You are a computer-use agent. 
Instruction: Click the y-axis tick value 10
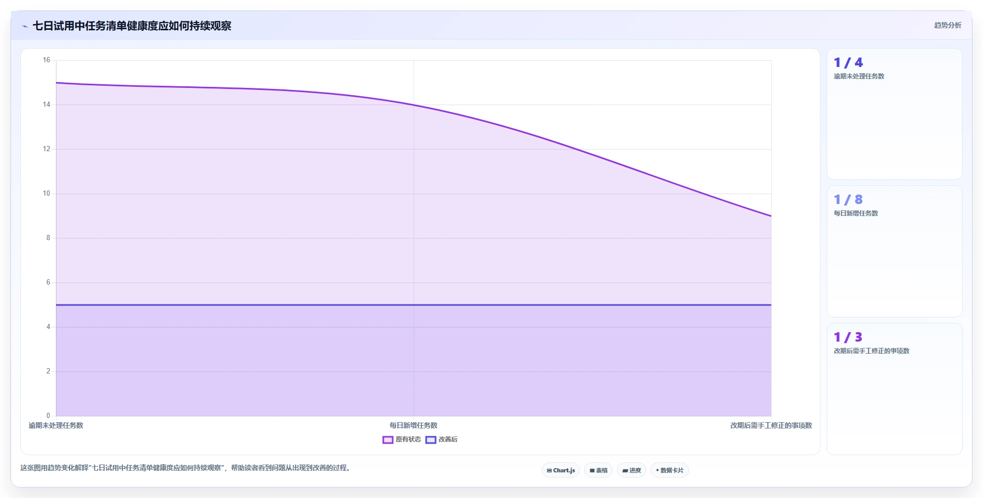[47, 194]
